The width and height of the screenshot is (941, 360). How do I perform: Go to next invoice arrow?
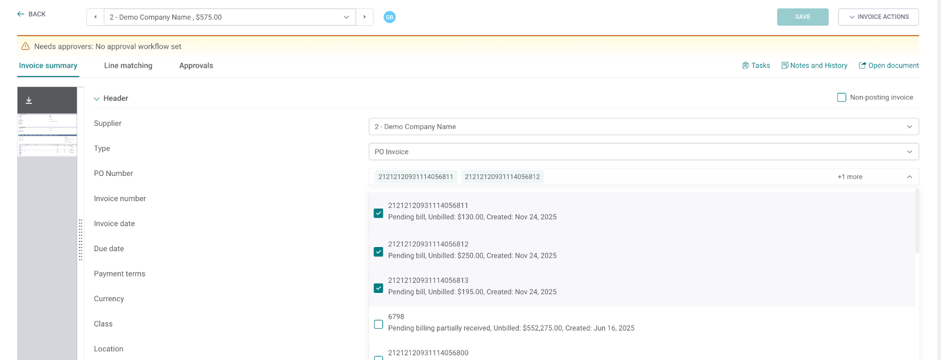click(365, 17)
